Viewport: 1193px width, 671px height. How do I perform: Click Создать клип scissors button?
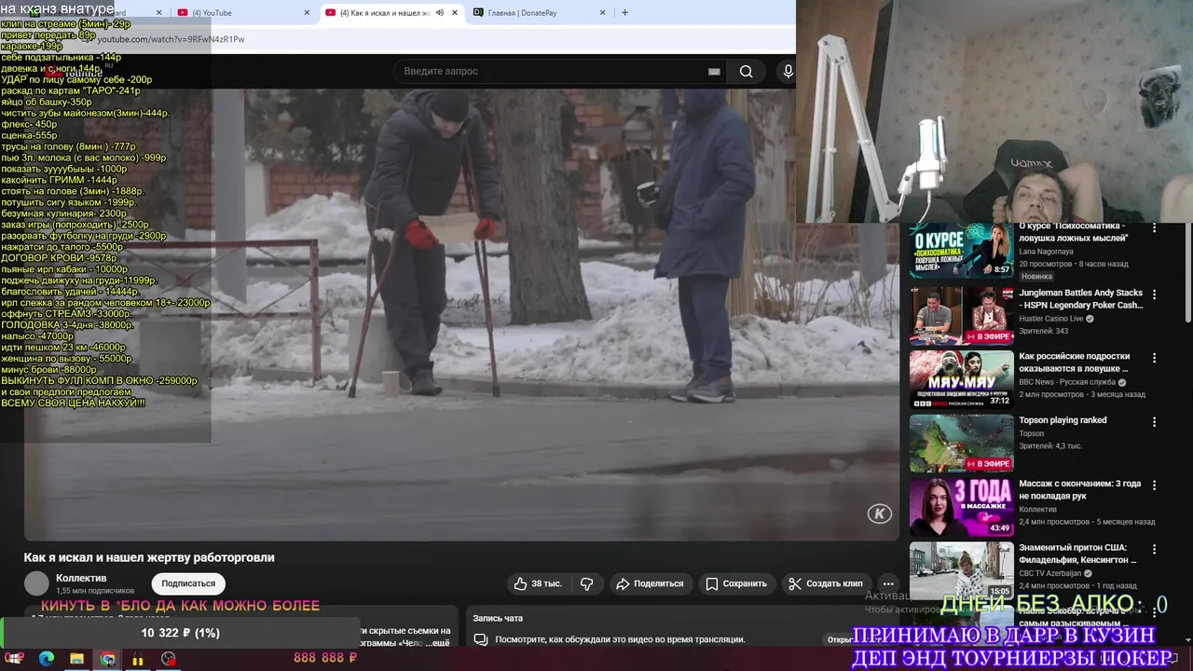(x=827, y=583)
